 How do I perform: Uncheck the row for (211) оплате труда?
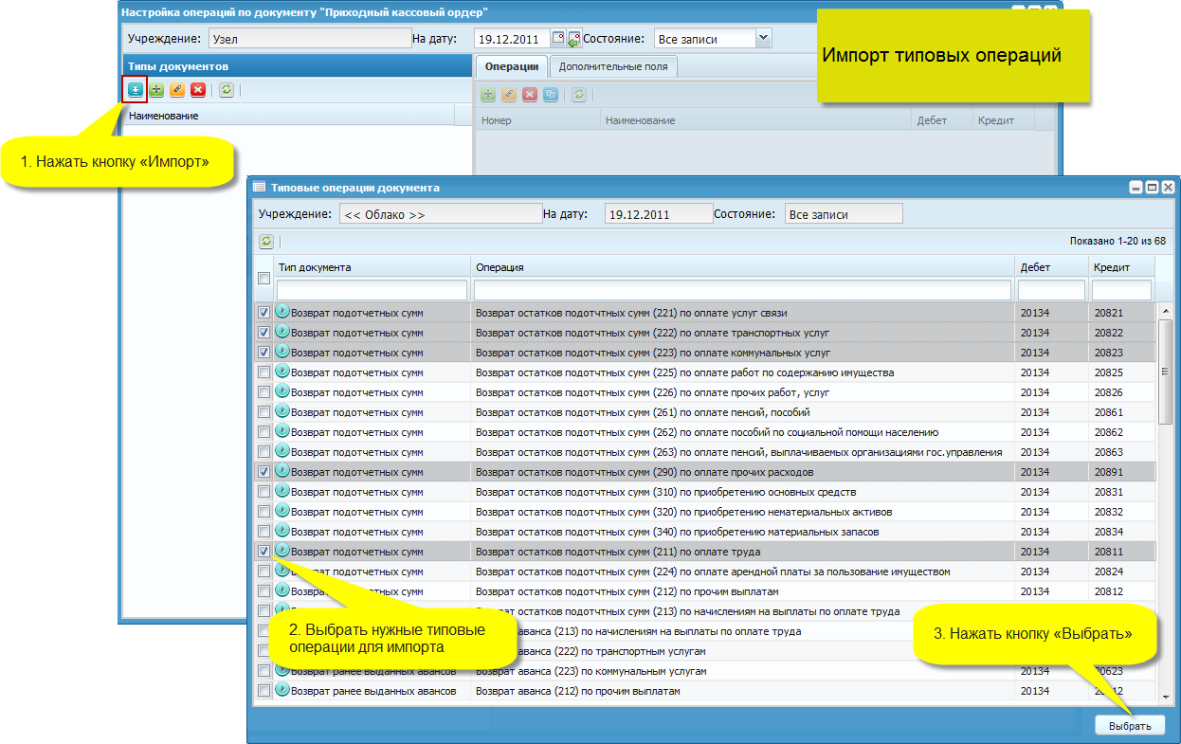coord(264,552)
